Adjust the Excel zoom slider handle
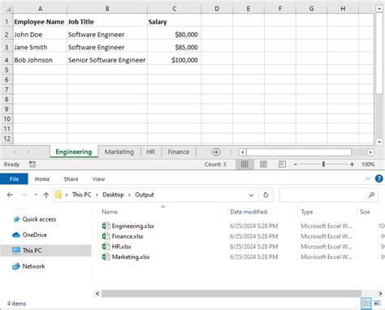Viewport: 385px width, 310px height. tap(323, 164)
